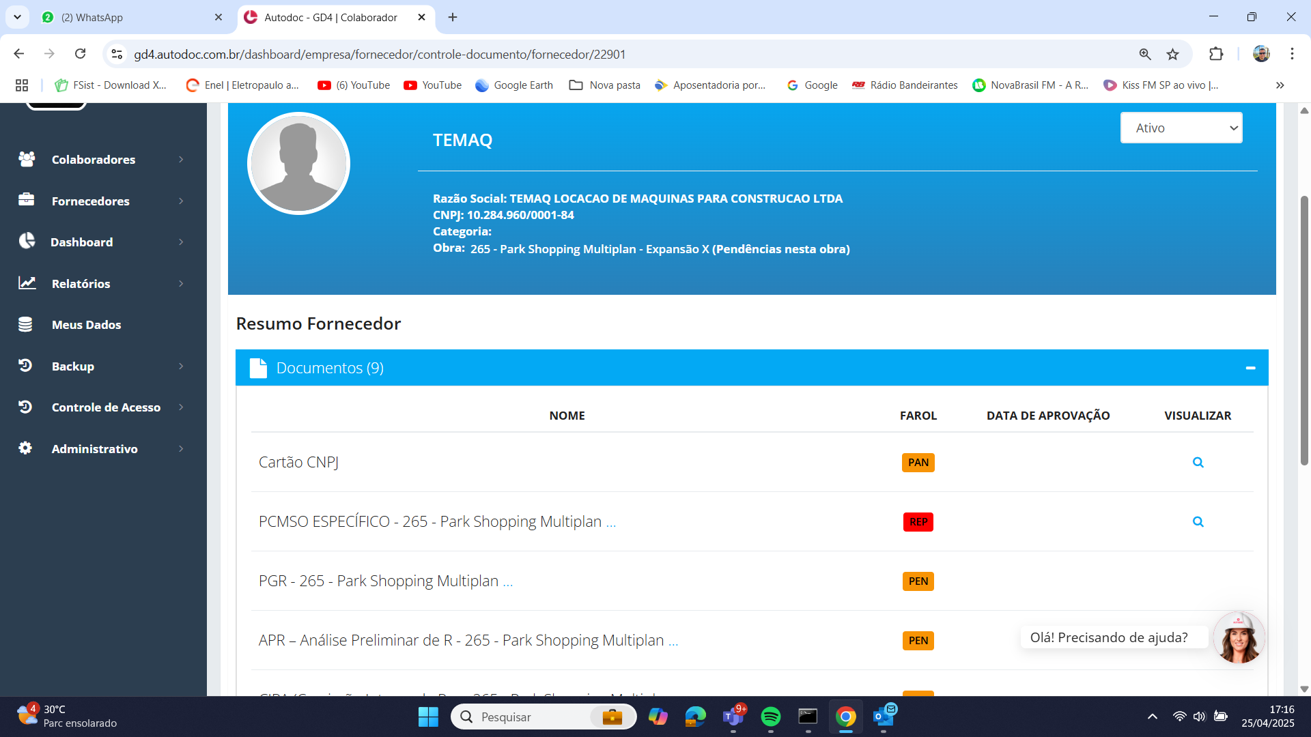Open the Windows Start menu

click(x=428, y=717)
